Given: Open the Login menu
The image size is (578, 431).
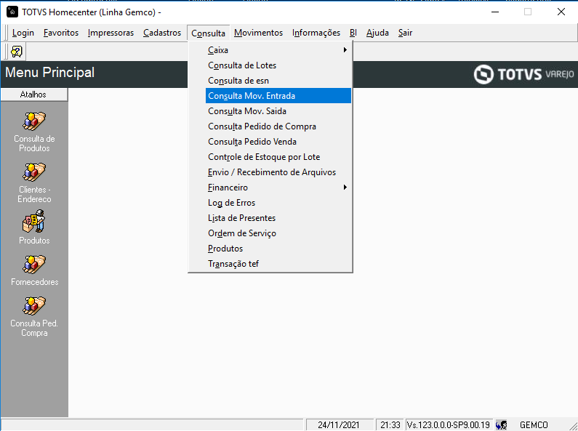Looking at the screenshot, I should [23, 33].
